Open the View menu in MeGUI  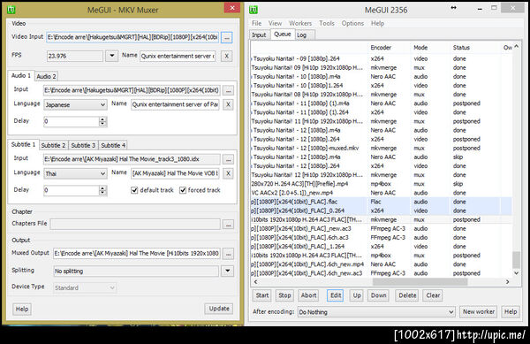coord(275,23)
